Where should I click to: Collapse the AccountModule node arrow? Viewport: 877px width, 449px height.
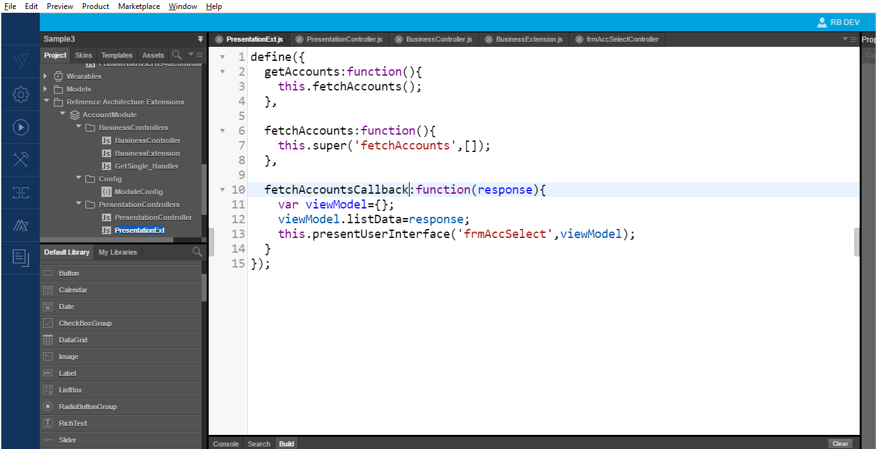point(62,114)
